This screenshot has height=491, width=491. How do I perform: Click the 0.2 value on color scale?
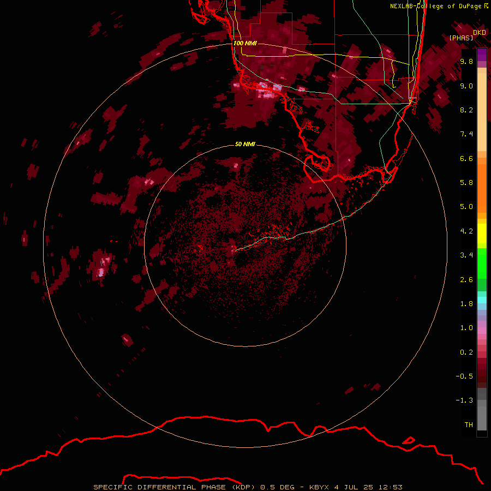click(466, 352)
